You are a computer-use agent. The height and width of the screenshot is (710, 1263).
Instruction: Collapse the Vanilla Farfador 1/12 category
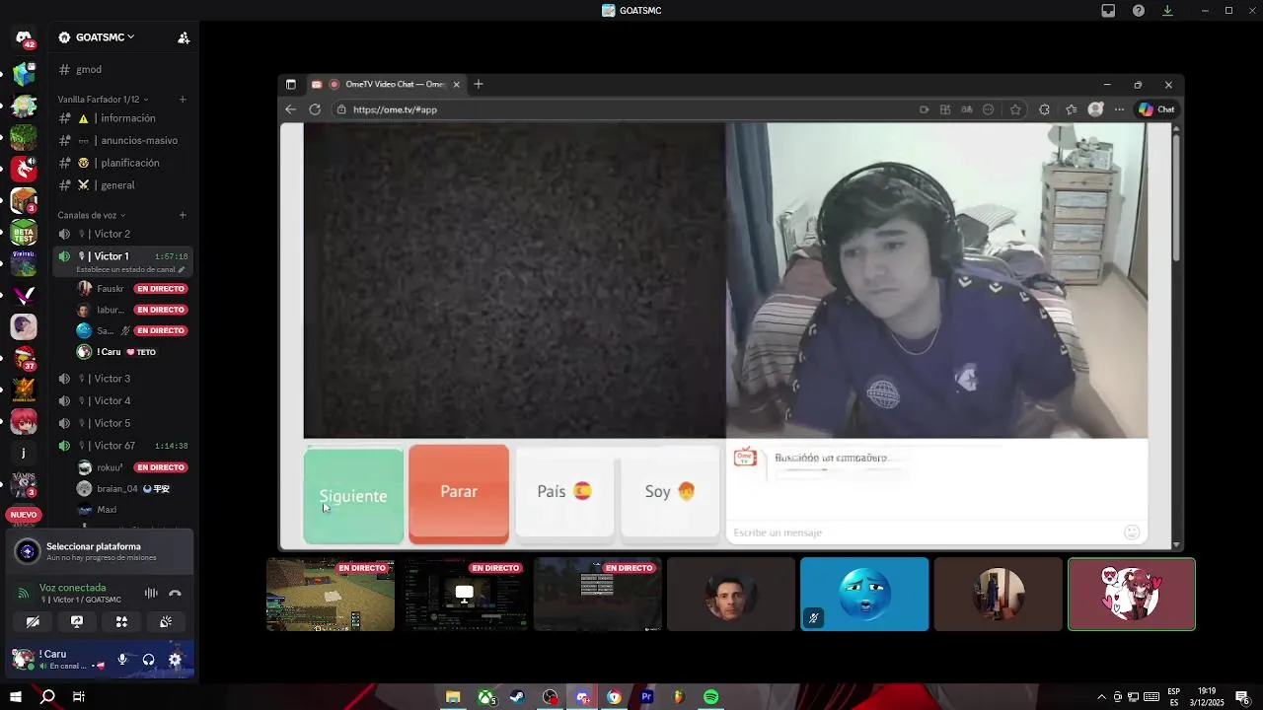point(103,100)
